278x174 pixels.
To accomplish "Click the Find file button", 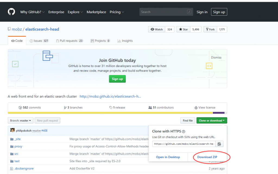I will (188, 121).
